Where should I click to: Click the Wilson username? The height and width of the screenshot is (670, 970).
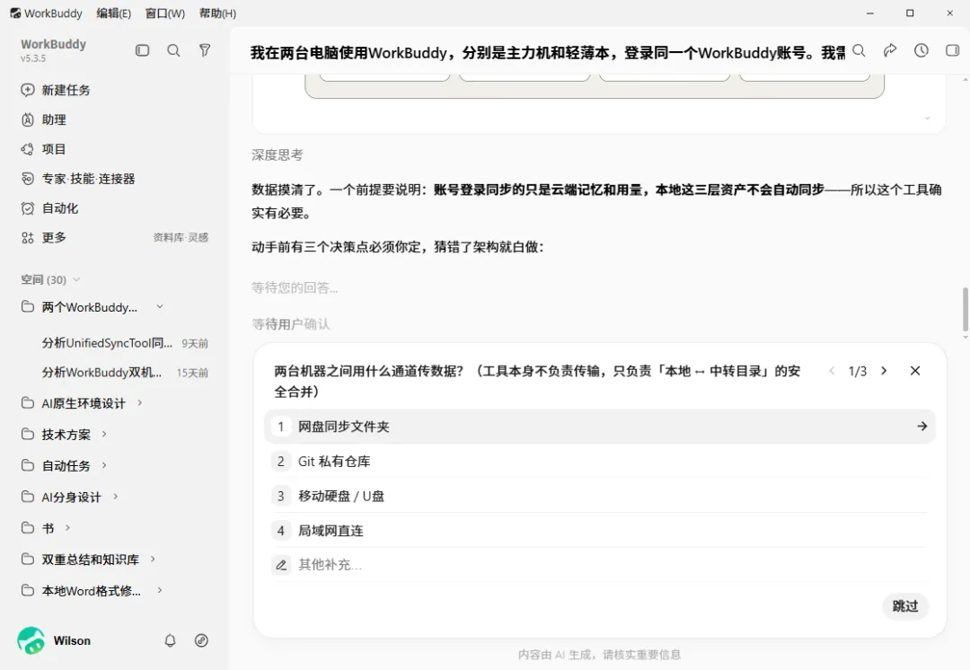pos(72,641)
